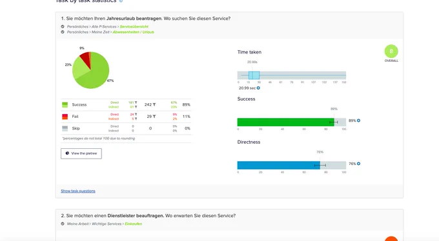
Task: Click the 'OVERALL' label under score badge
Action: coord(391,61)
